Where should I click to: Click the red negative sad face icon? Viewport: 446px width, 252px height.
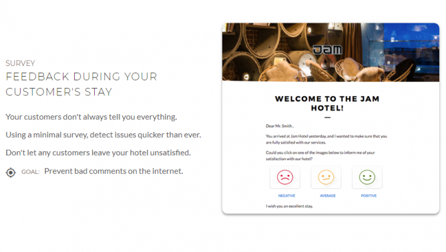pos(284,177)
